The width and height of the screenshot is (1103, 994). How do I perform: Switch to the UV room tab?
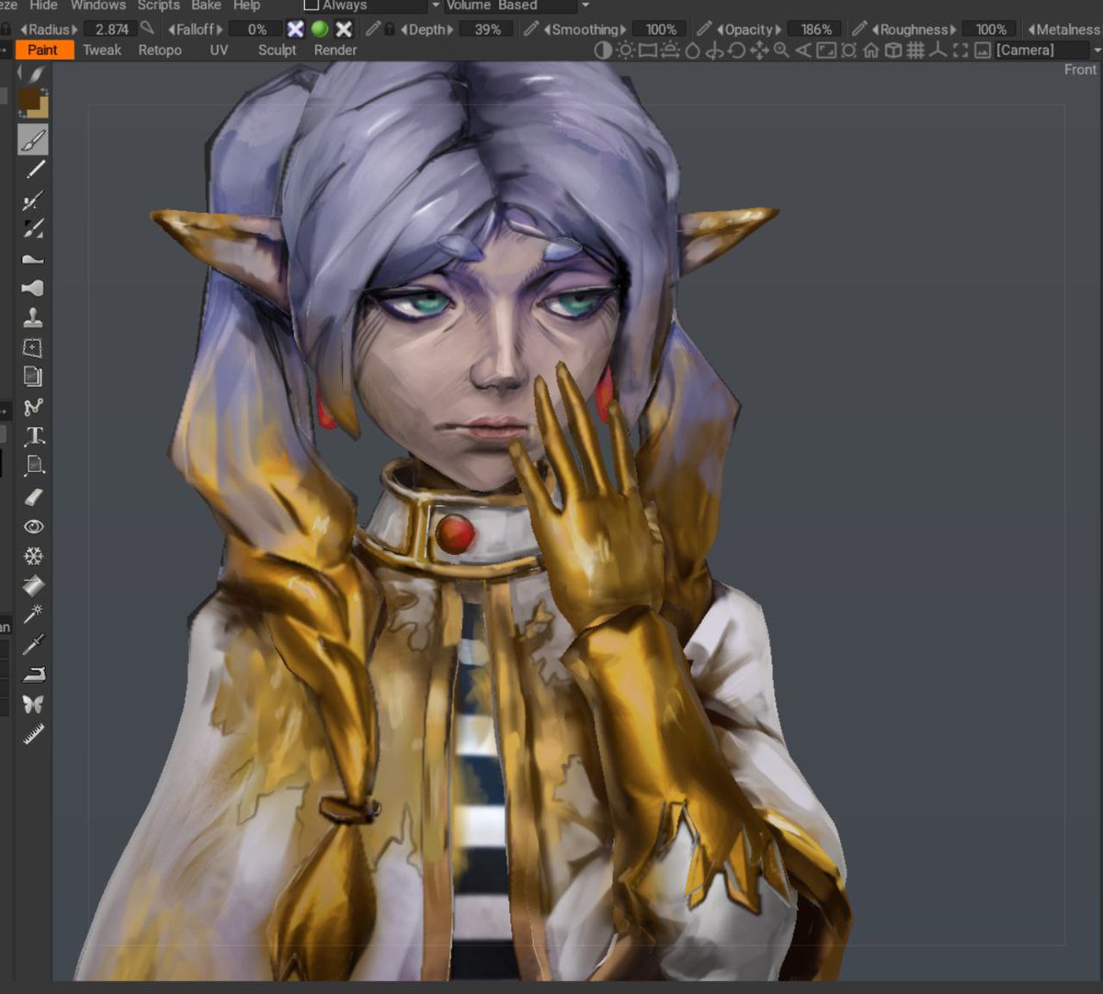click(x=219, y=50)
